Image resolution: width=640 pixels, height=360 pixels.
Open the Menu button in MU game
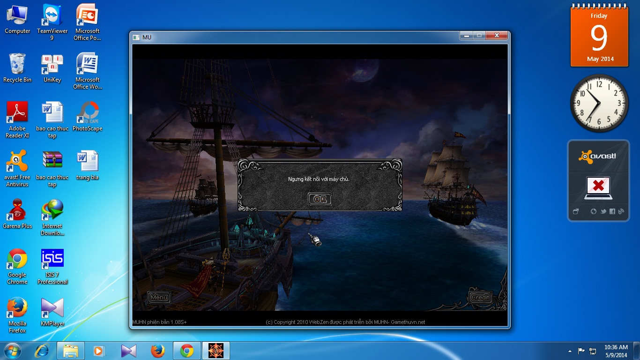pyautogui.click(x=159, y=297)
